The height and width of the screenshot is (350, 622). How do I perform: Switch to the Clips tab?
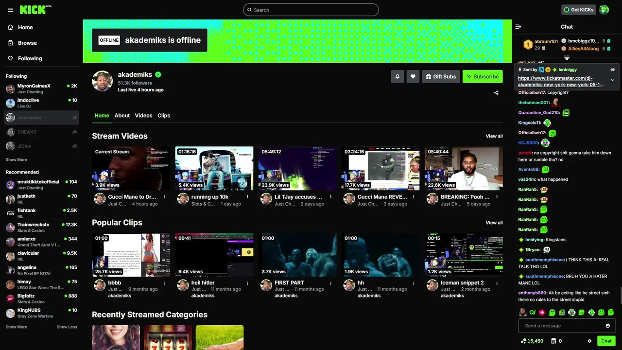click(x=164, y=115)
